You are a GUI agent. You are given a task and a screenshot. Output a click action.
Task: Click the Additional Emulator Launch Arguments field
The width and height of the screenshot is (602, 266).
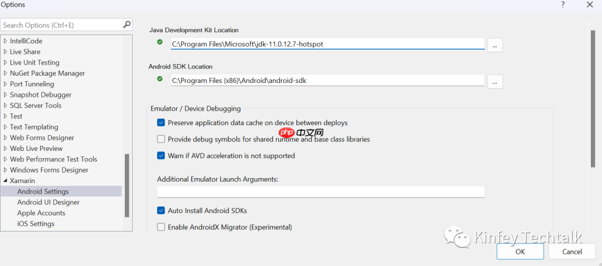click(321, 191)
